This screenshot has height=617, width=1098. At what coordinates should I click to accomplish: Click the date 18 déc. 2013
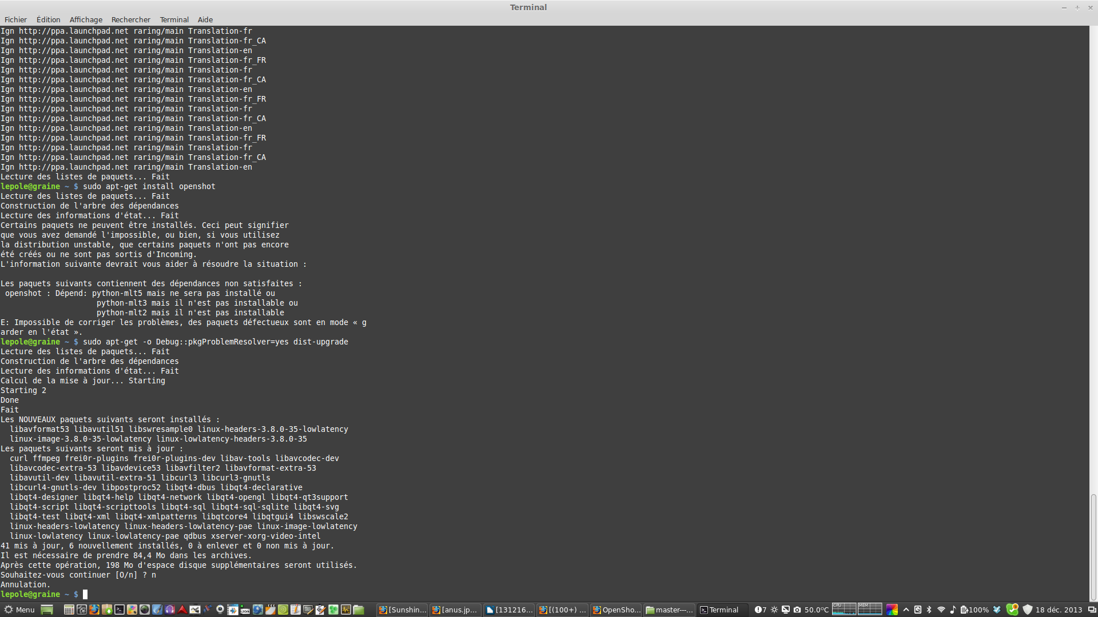(x=1059, y=610)
